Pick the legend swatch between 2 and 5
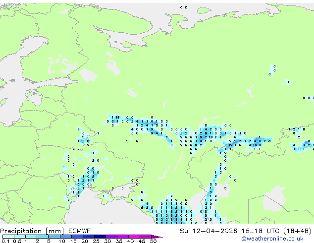314x243 pixels. 43,237
